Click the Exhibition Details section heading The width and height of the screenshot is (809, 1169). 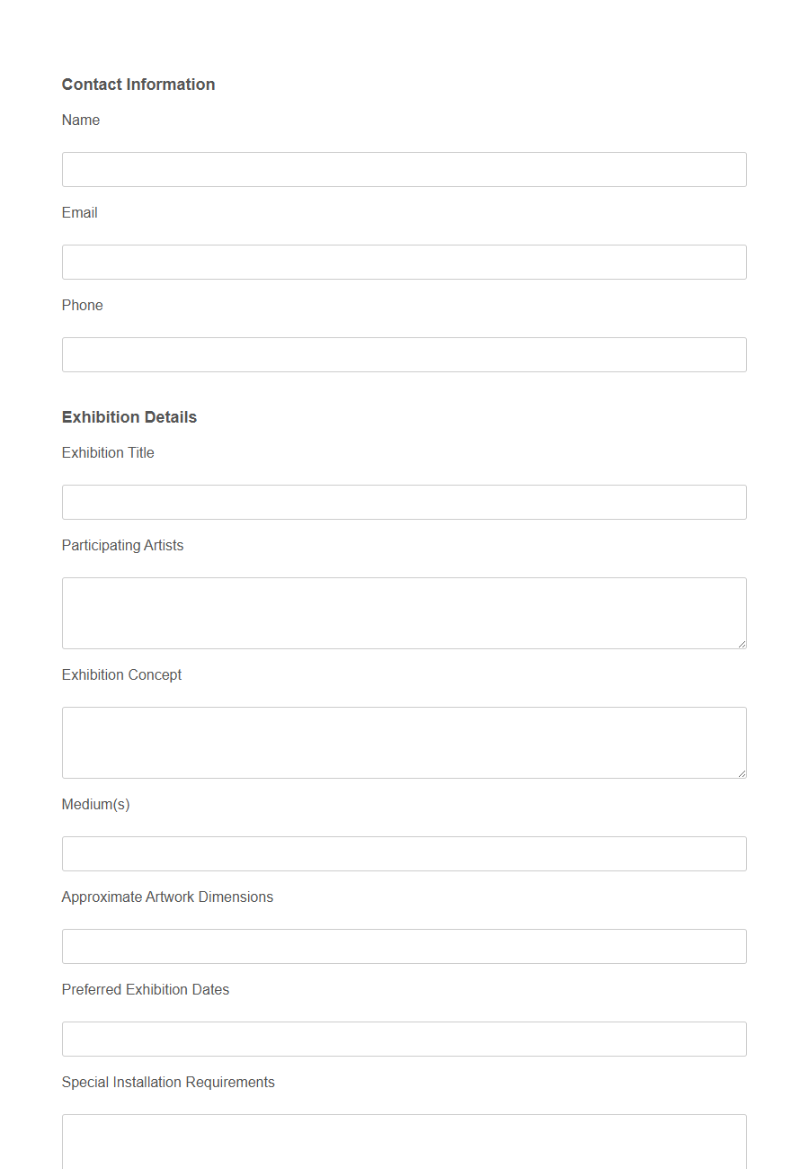129,416
